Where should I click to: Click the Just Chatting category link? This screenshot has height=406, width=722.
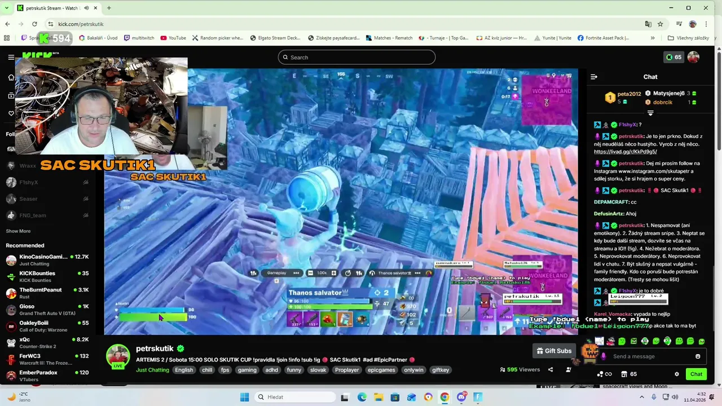click(152, 370)
